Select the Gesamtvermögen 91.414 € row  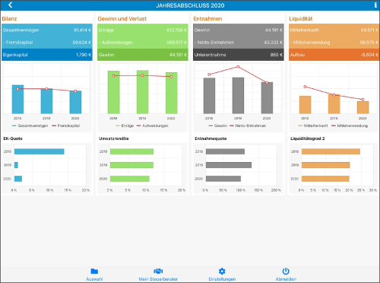click(x=47, y=30)
